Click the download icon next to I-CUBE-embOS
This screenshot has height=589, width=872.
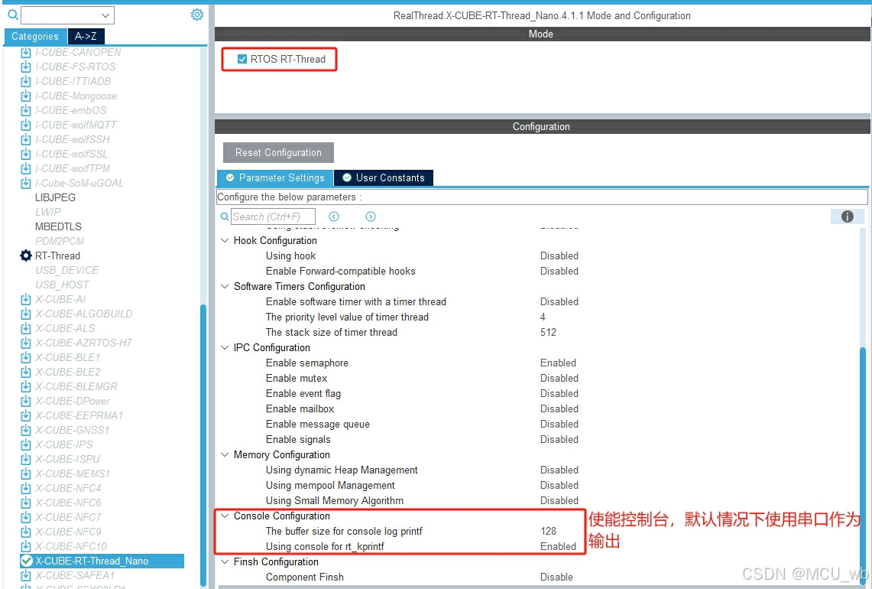click(25, 110)
